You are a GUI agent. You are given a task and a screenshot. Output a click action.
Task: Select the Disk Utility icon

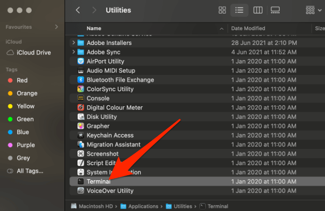[81, 117]
